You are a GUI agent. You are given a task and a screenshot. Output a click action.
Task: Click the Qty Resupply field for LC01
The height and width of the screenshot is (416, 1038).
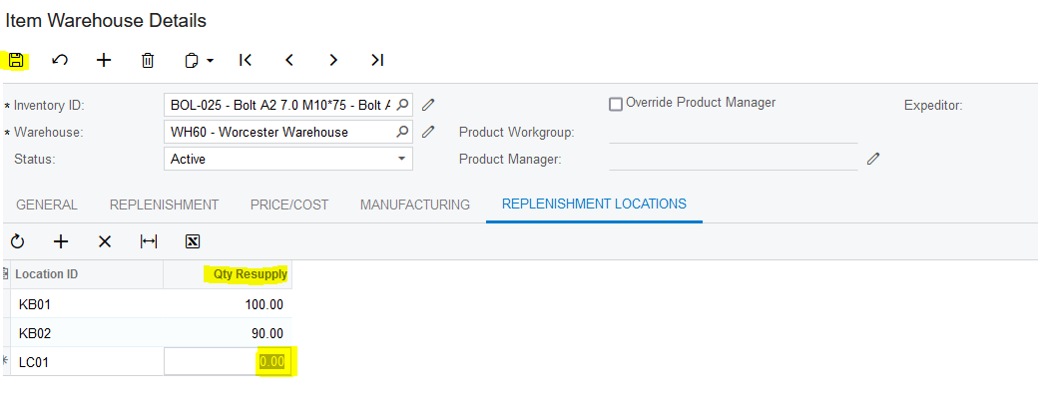pos(228,361)
